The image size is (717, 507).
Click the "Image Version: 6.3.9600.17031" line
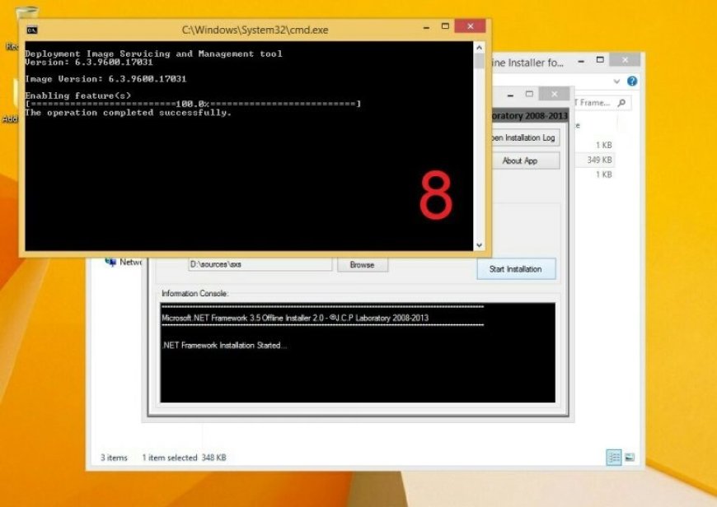[105, 79]
